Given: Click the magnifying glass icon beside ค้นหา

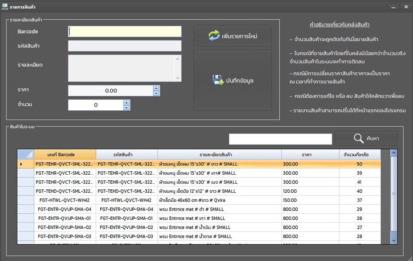Looking at the screenshot, I should pyautogui.click(x=359, y=138).
